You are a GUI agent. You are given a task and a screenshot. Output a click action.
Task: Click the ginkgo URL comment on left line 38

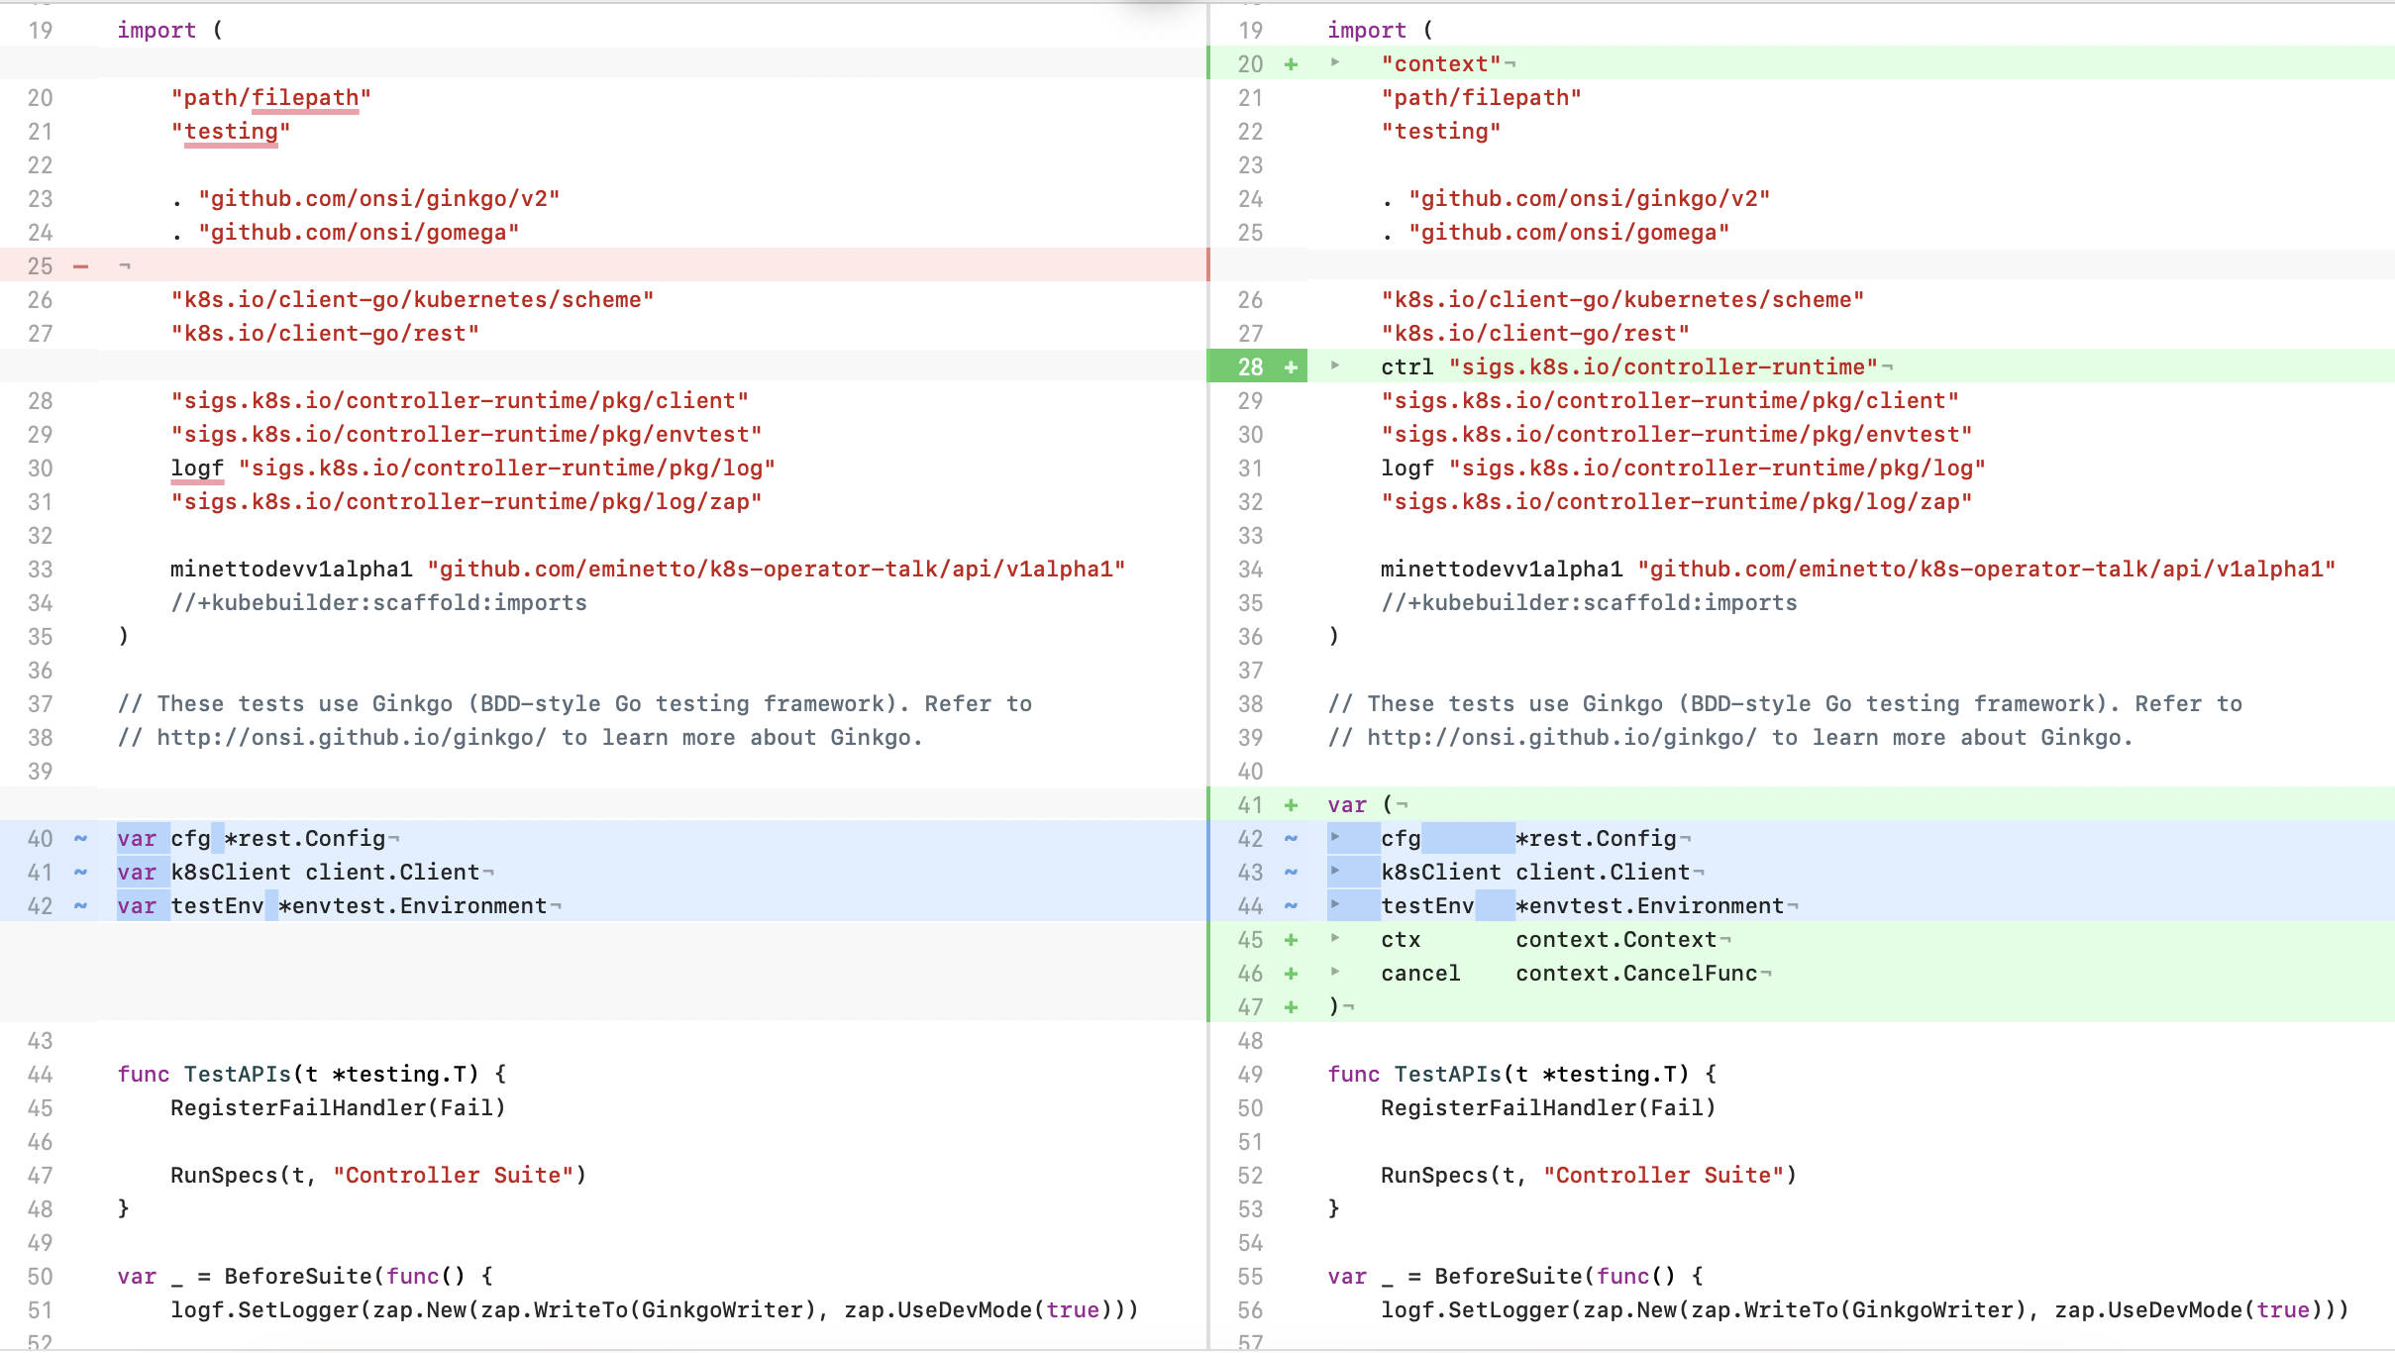tap(520, 738)
